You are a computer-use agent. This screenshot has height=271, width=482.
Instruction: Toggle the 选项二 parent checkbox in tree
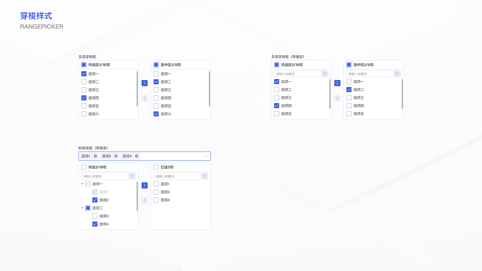pyautogui.click(x=88, y=208)
